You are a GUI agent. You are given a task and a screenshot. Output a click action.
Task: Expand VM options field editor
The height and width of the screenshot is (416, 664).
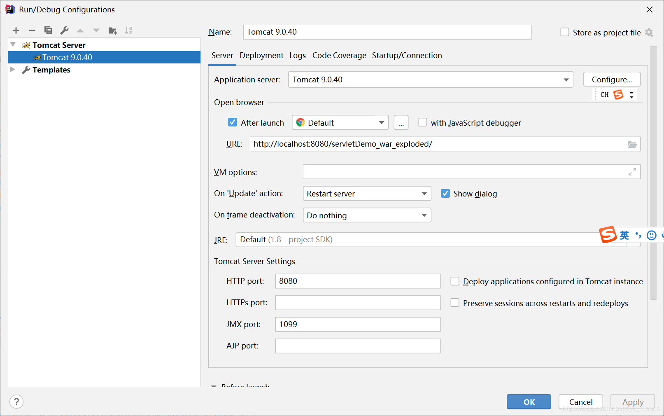tap(632, 172)
